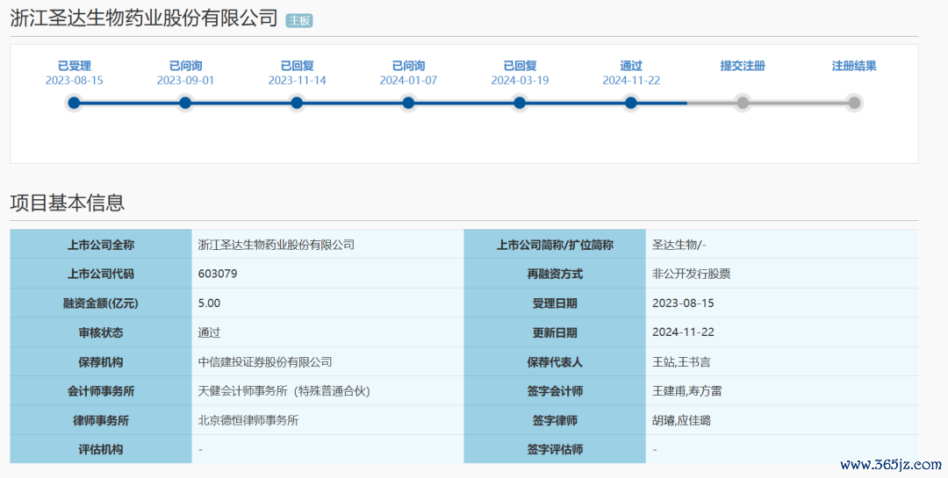Click the 律师事务所 header cell
Viewport: 948px width, 478px height.
click(101, 420)
